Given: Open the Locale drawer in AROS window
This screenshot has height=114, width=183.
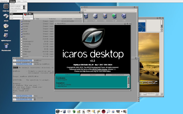Looking at the screenshot, I should pos(114,16).
